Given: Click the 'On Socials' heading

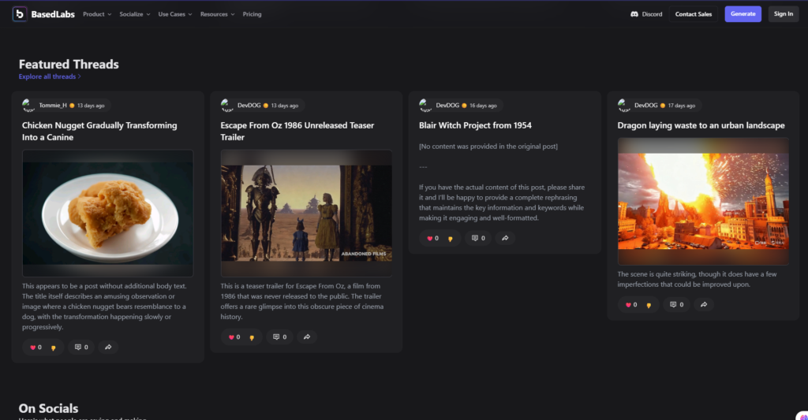Looking at the screenshot, I should tap(48, 409).
